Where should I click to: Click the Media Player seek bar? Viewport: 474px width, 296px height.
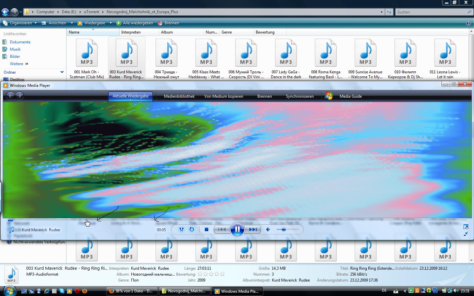click(x=237, y=220)
